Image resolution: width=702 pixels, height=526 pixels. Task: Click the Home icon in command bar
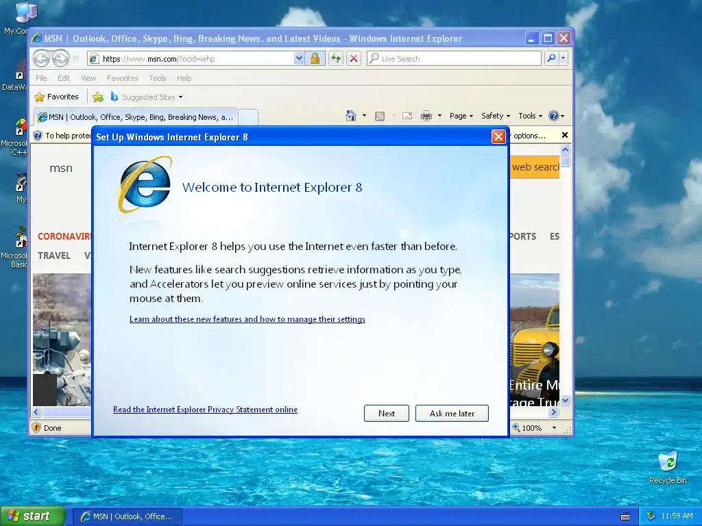click(351, 116)
